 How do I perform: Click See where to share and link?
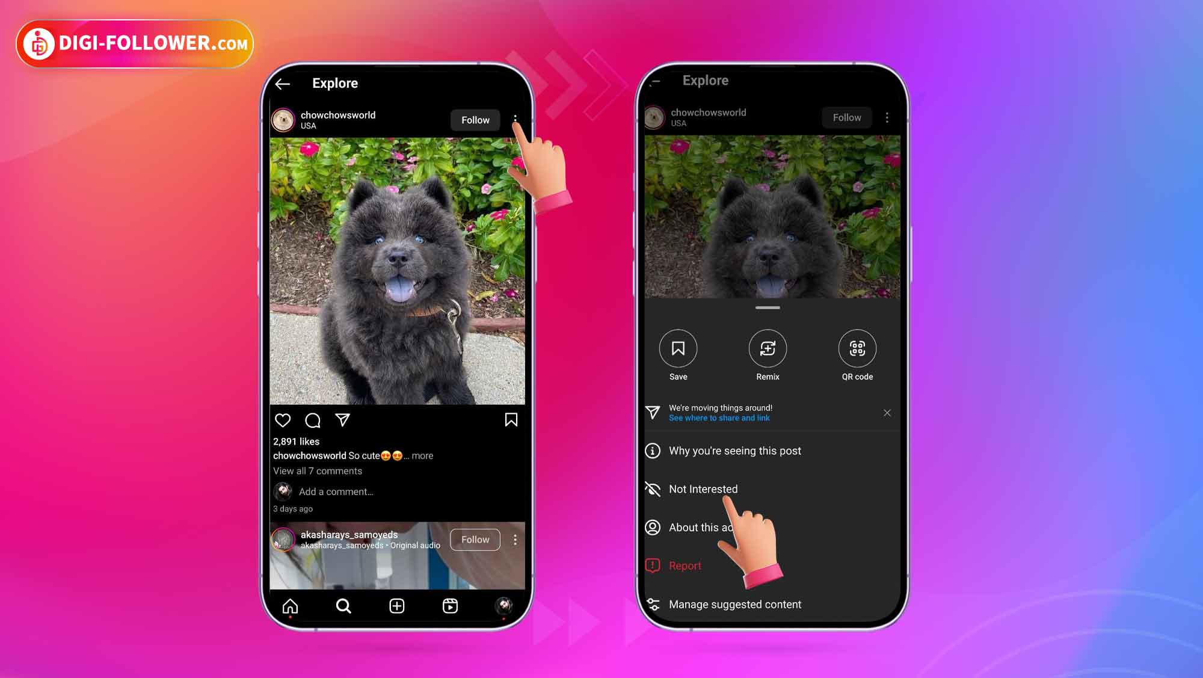pyautogui.click(x=719, y=418)
